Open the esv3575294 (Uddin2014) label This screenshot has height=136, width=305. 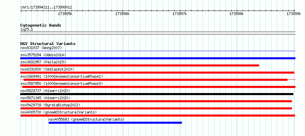[x=43, y=55]
